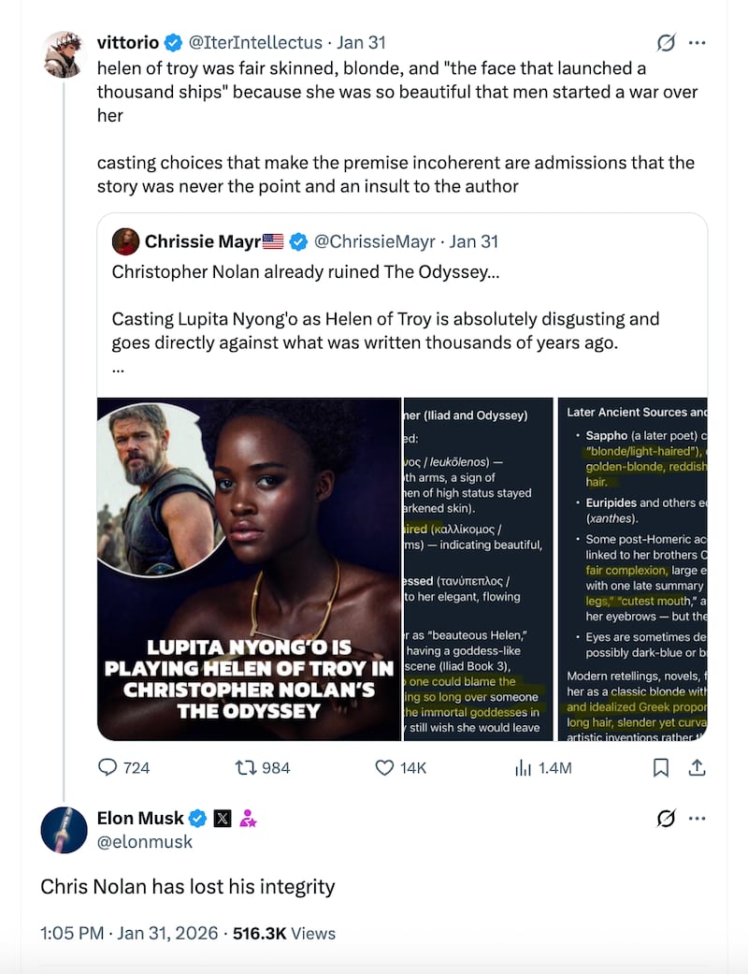Click the X affiliate badge beside Elon Musk

tap(221, 818)
